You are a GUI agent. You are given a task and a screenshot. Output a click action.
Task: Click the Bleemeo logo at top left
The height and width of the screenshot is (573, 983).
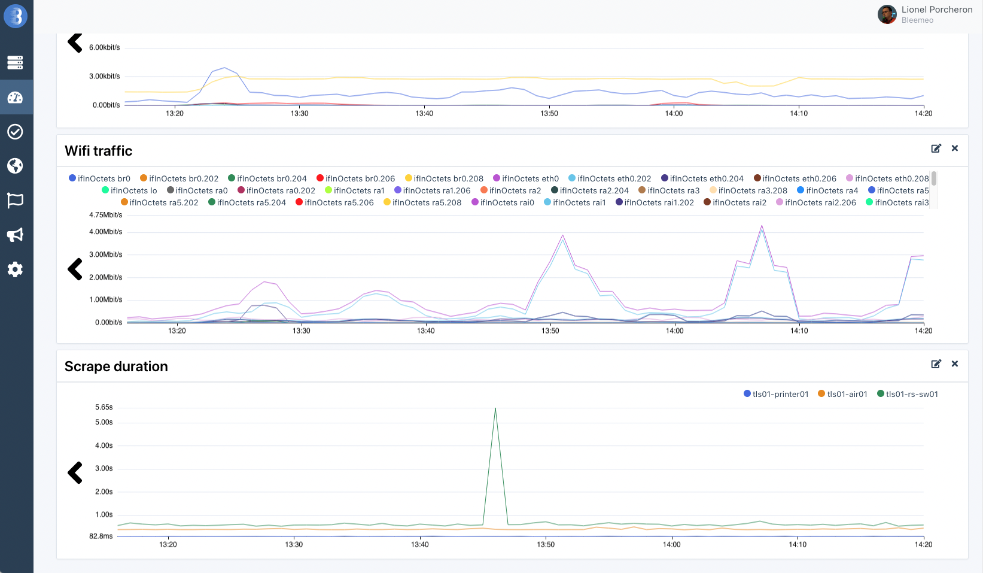point(16,16)
